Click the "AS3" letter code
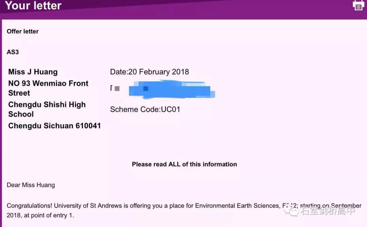The width and height of the screenshot is (367, 227). click(x=13, y=52)
